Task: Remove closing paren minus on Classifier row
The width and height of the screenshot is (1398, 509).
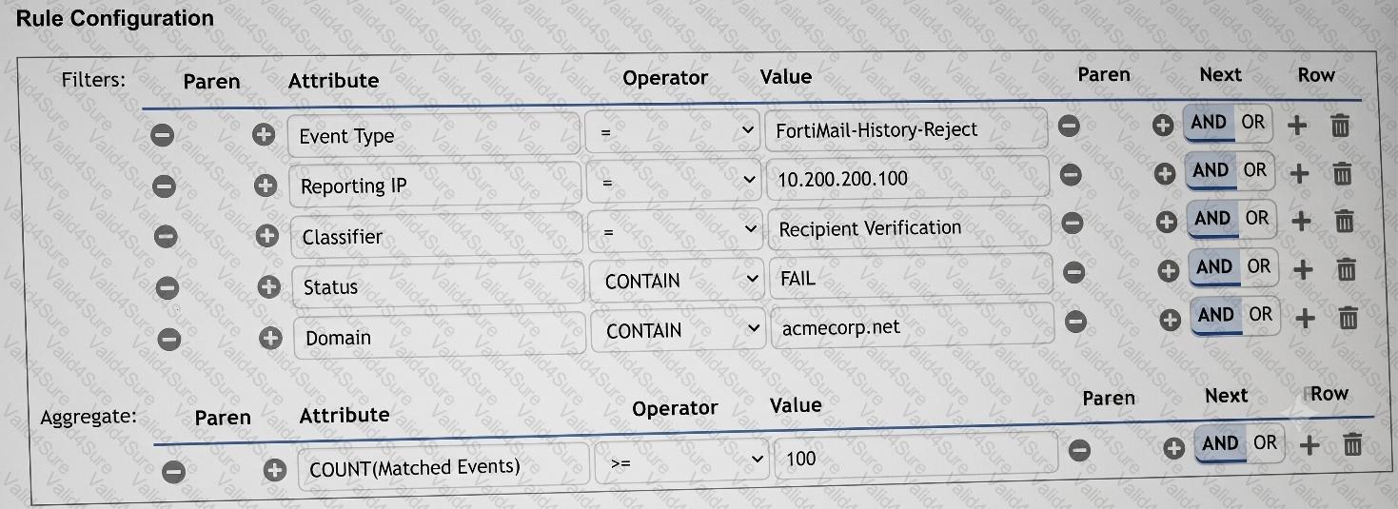Action: (1073, 223)
